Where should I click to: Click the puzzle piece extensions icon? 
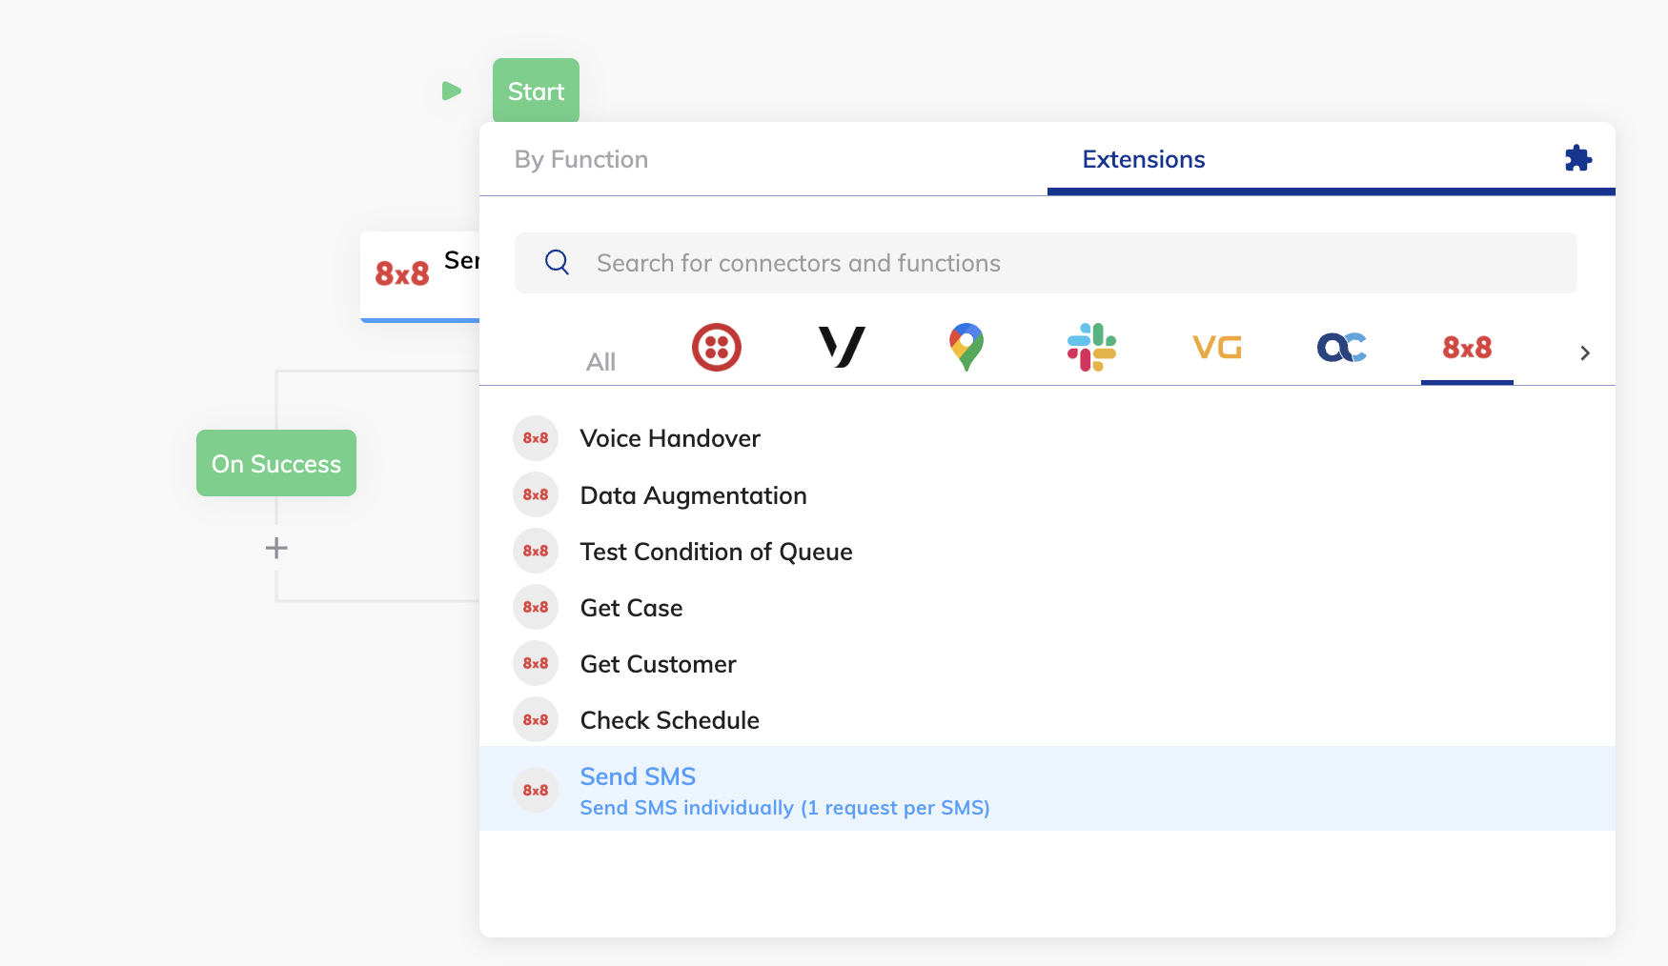(x=1578, y=158)
